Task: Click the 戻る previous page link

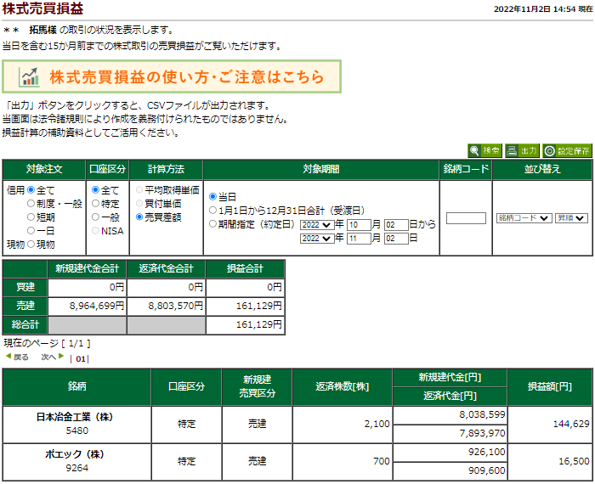Action: point(18,357)
